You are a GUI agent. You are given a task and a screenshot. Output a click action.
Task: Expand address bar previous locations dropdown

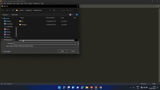pos(50,10)
